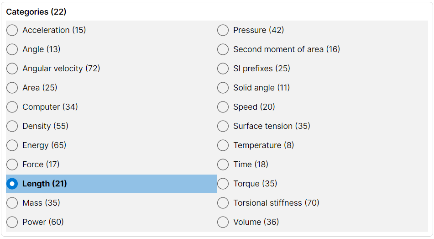Choose Density (55) radio option
The image size is (434, 239).
click(12, 126)
